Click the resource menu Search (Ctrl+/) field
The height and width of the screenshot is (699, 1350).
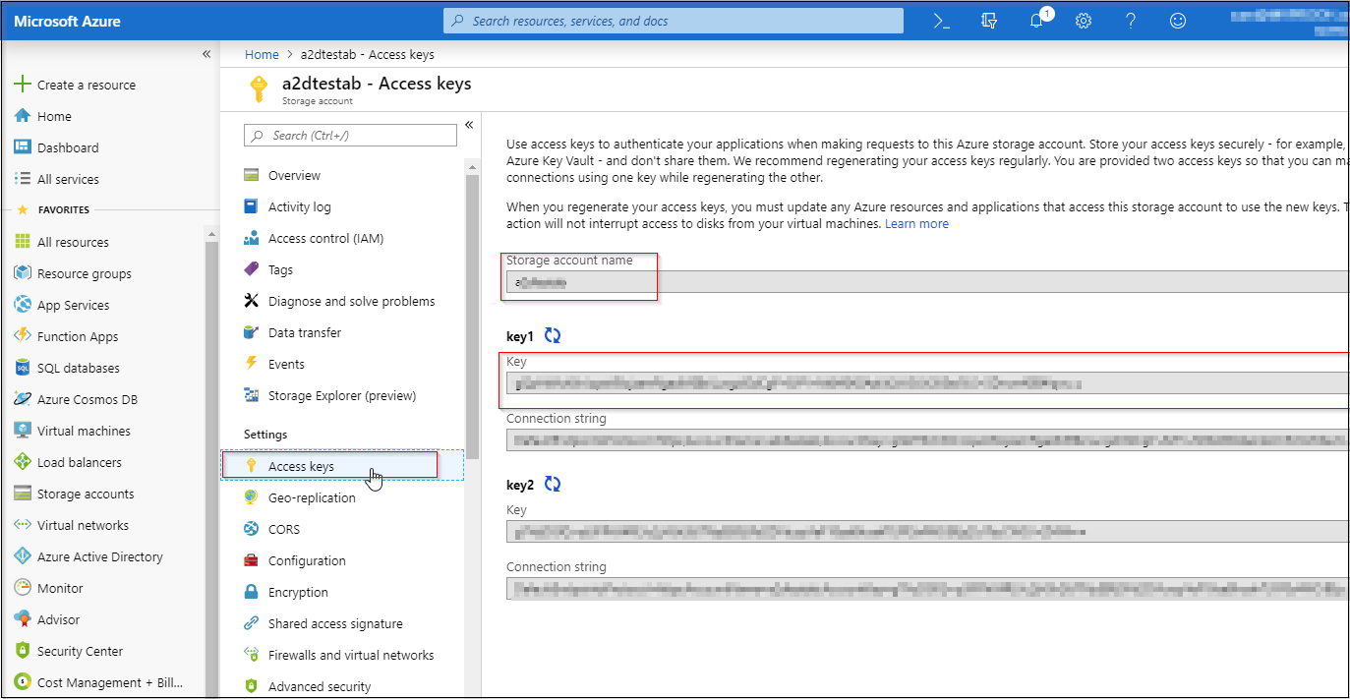coord(351,136)
